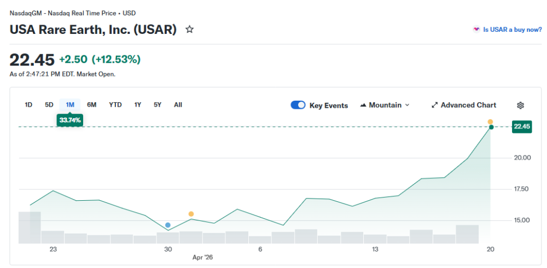Click the orange key event dot in early April
This screenshot has height=268, width=547.
(191, 214)
